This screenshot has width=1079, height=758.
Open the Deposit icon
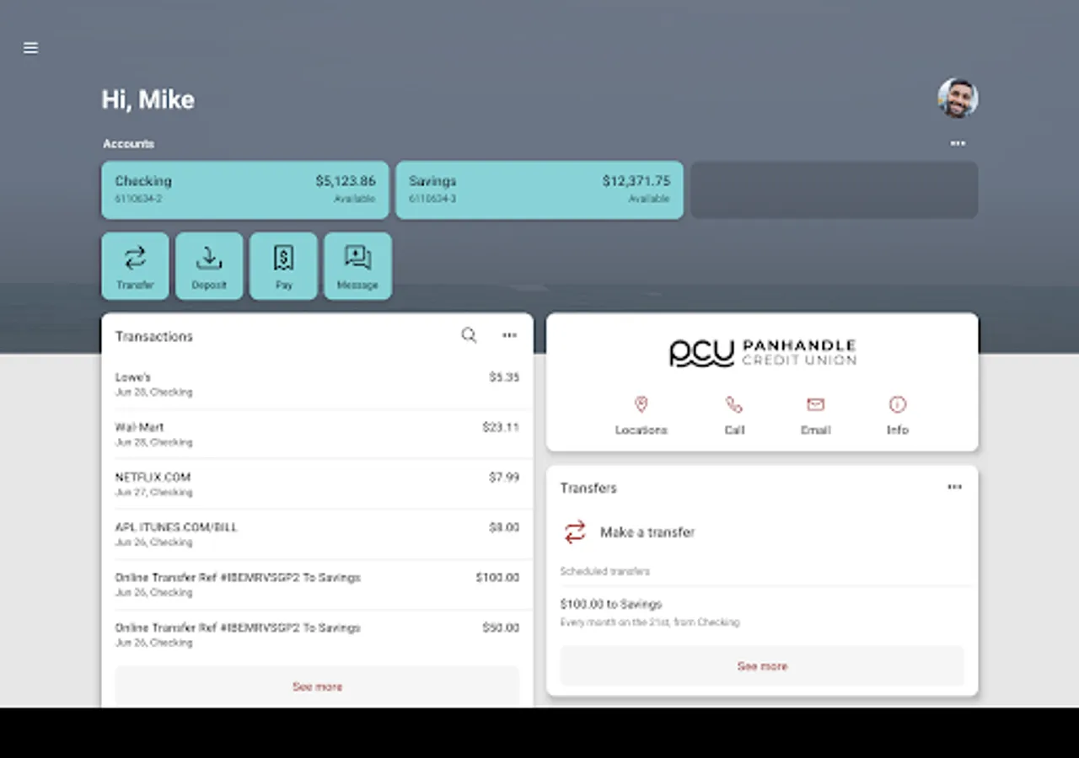click(x=209, y=259)
